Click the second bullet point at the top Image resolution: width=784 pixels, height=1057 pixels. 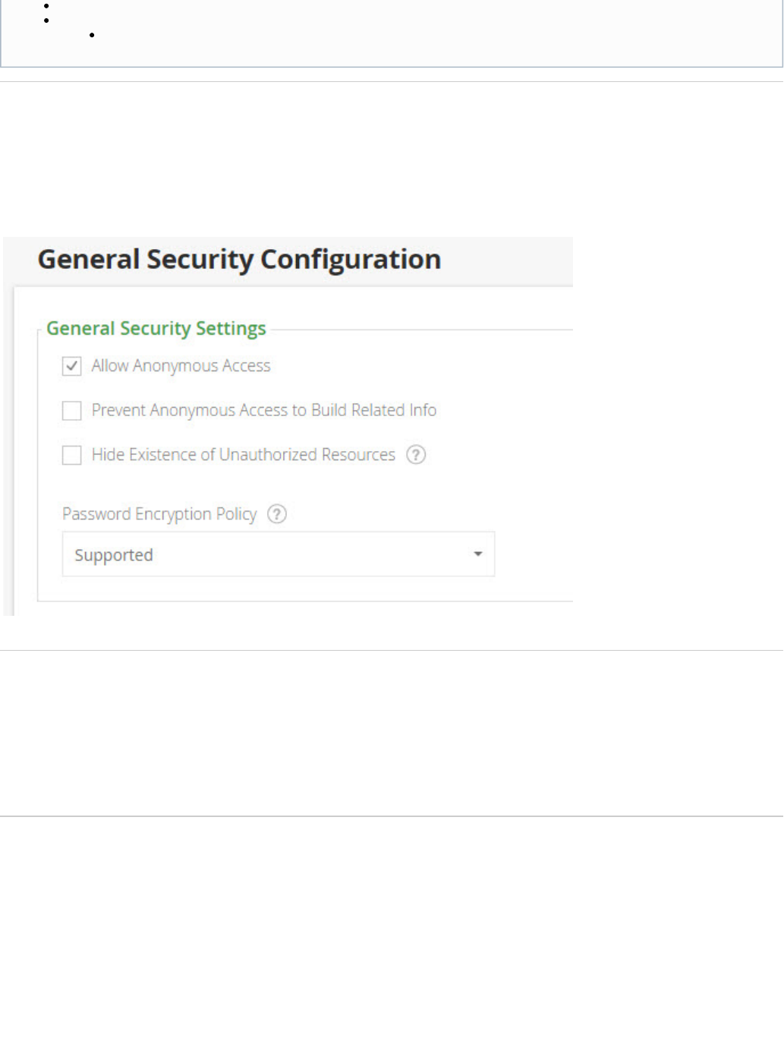[46, 20]
